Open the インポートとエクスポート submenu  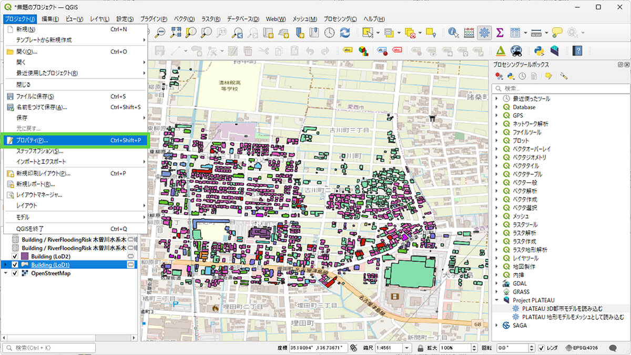tap(76, 161)
